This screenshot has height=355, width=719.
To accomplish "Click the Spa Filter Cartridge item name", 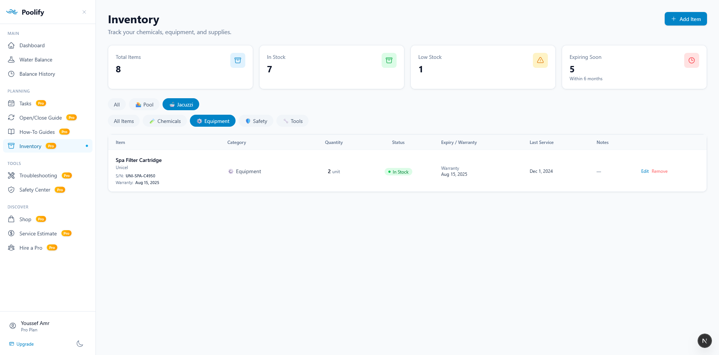I will point(139,160).
